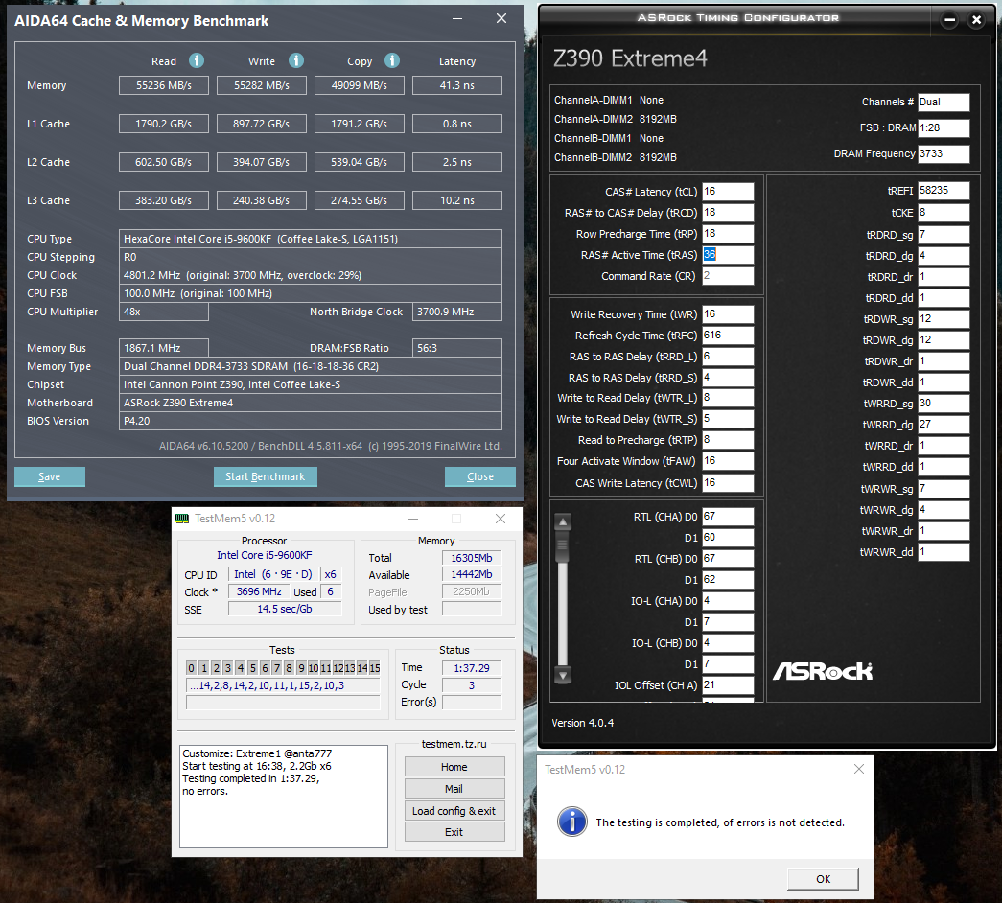1002x903 pixels.
Task: Open the Write info icon in AIDA64
Action: [x=296, y=60]
